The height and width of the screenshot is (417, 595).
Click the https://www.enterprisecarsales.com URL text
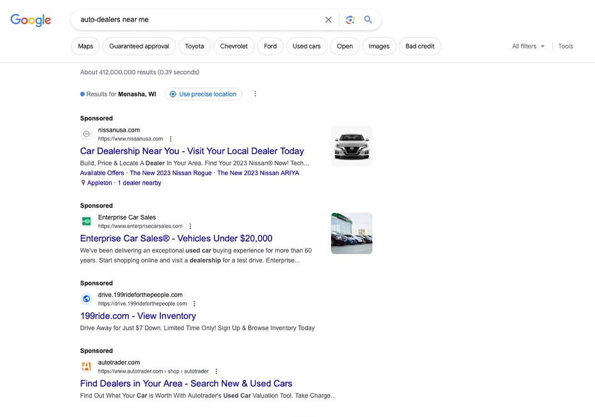(140, 226)
